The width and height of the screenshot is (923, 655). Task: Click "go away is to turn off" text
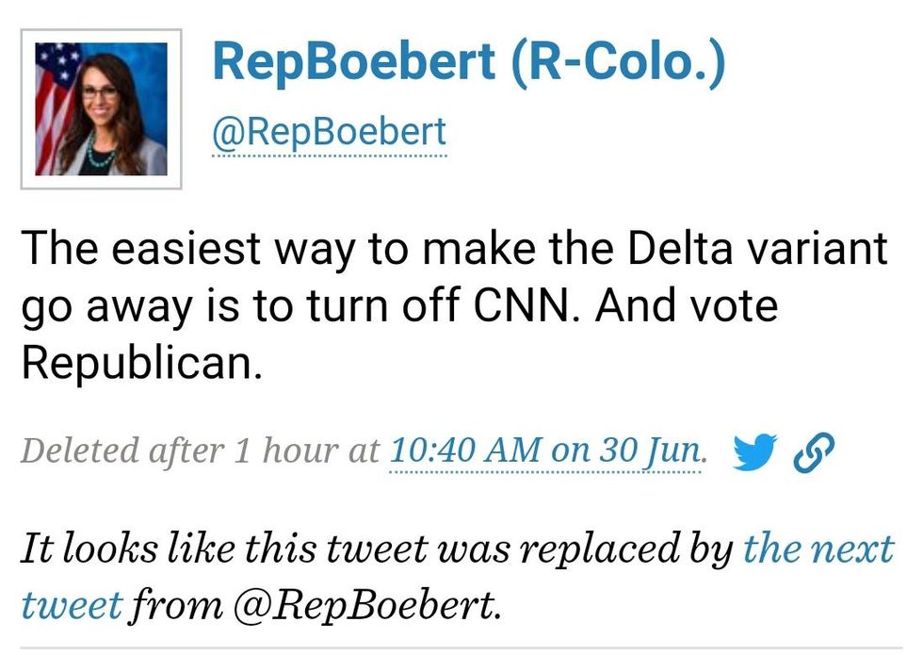coord(248,307)
